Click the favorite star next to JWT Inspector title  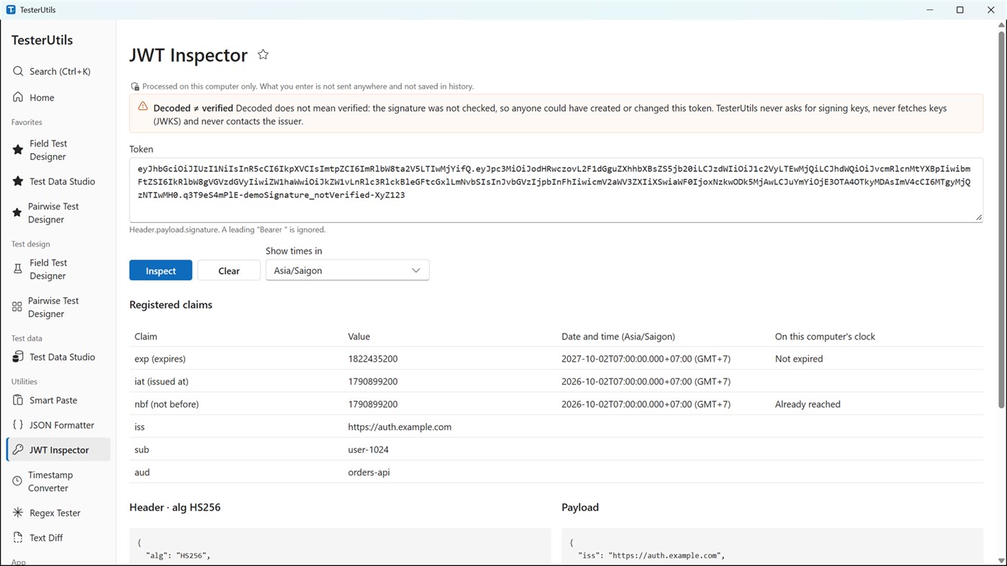263,55
